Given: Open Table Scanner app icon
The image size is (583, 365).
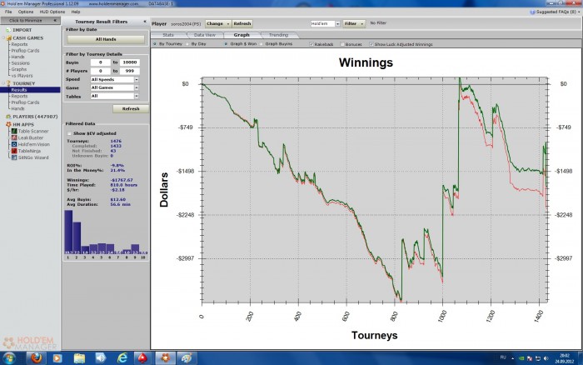Looking at the screenshot, I should click(x=14, y=131).
